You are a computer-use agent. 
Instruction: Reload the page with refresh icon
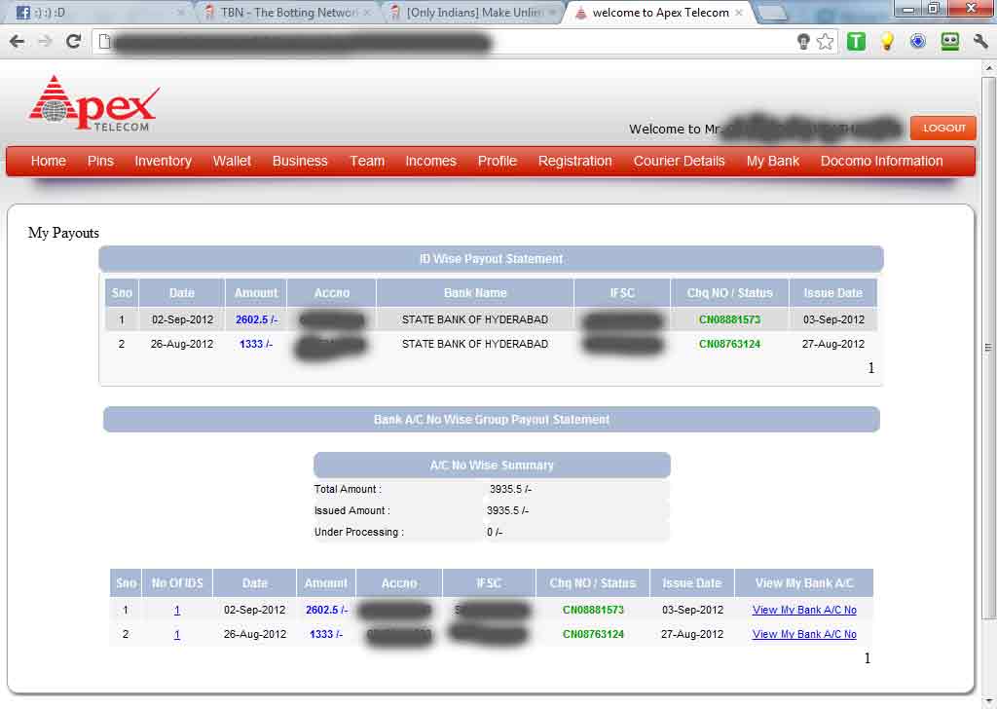[73, 42]
